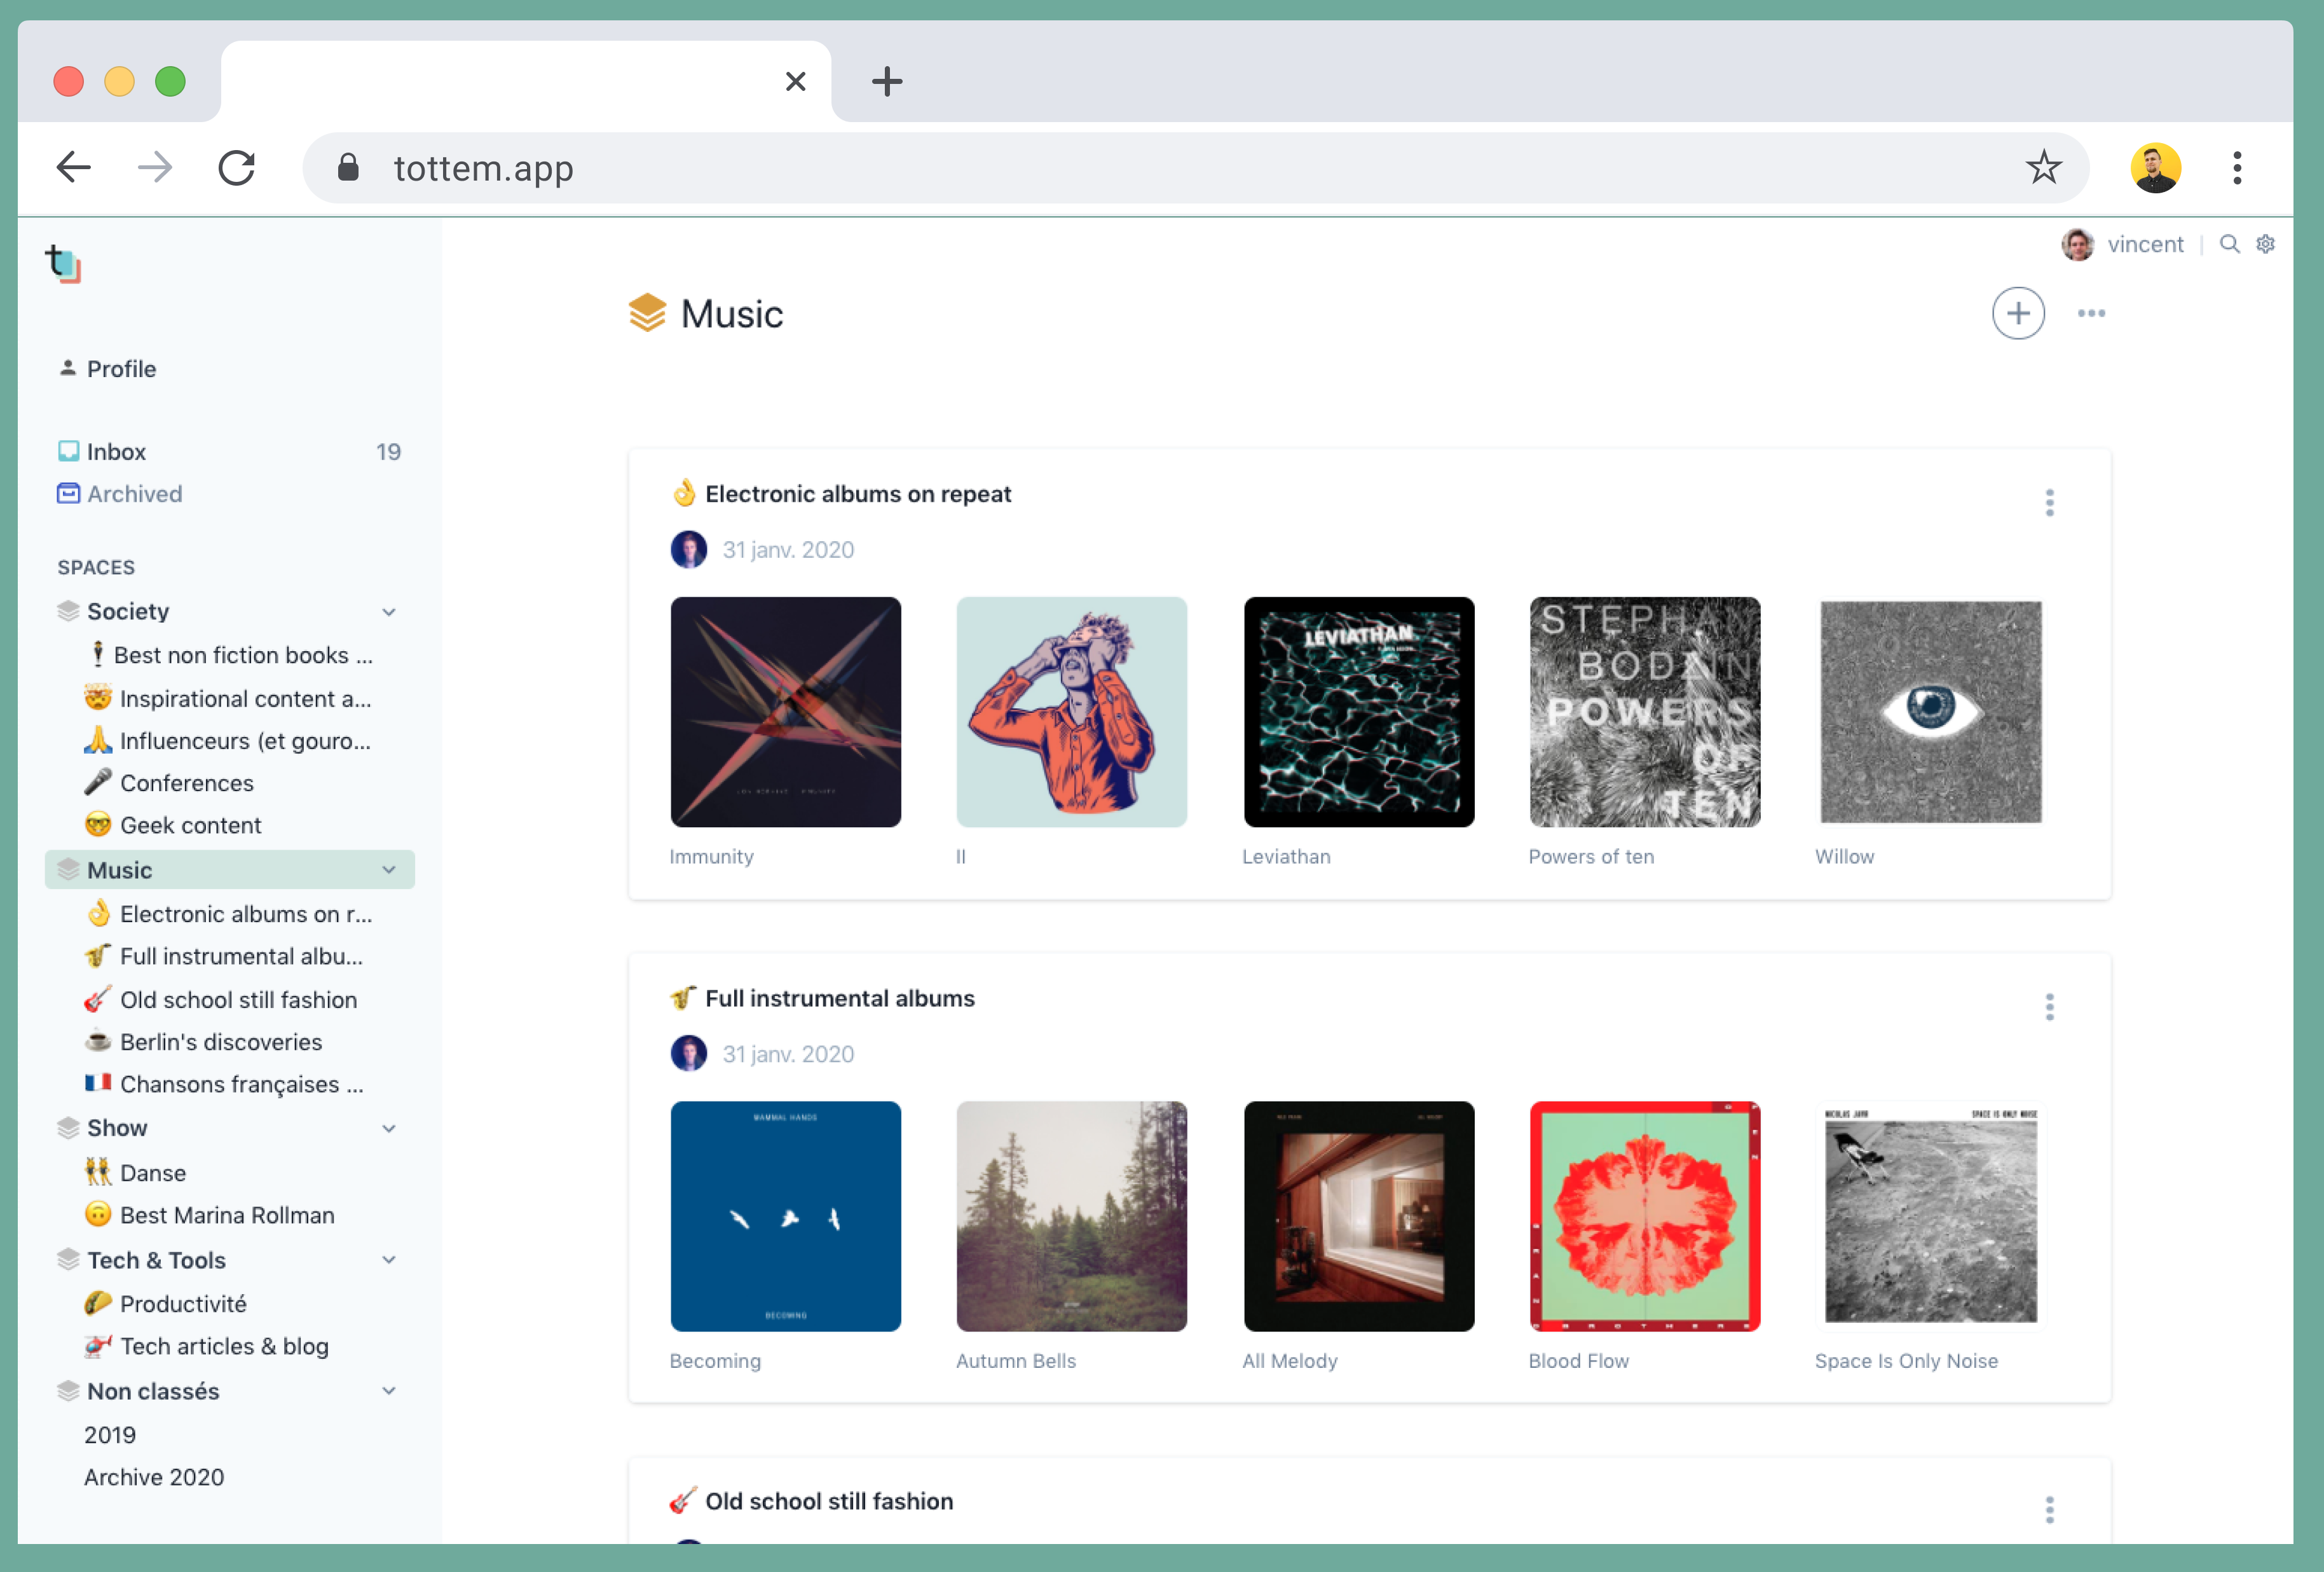The height and width of the screenshot is (1572, 2324).
Task: Open the Inbox in sidebar
Action: pos(116,452)
